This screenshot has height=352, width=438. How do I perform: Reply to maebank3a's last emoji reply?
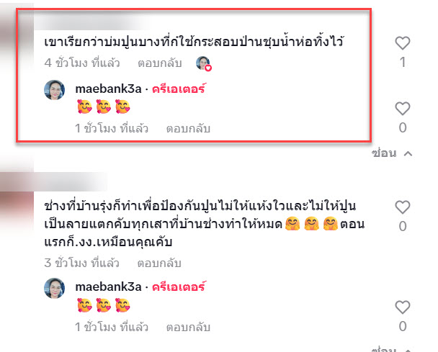pos(188,327)
